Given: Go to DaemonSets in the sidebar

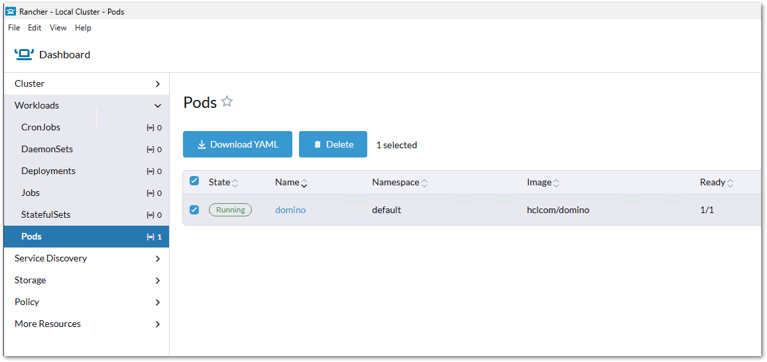Looking at the screenshot, I should coord(86,149).
